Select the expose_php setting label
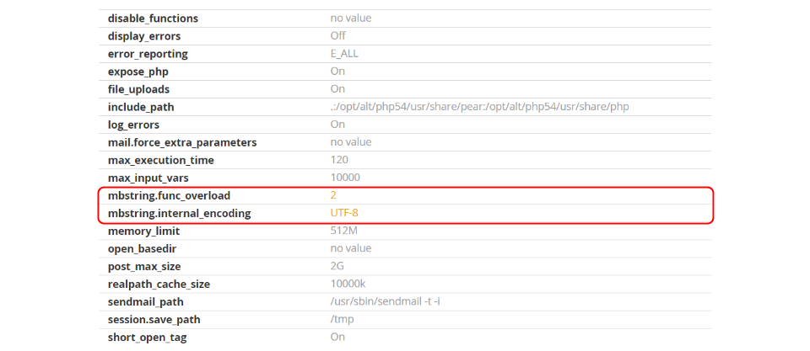Image resolution: width=810 pixels, height=351 pixels. (138, 72)
